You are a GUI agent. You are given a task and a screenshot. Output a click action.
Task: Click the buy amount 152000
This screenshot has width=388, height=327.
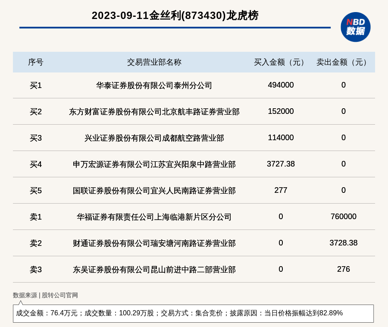281,111
